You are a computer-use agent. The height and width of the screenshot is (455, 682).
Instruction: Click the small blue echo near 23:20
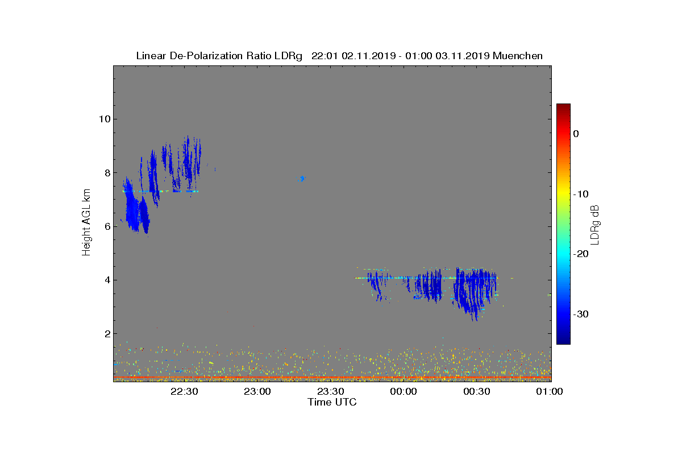pyautogui.click(x=301, y=179)
